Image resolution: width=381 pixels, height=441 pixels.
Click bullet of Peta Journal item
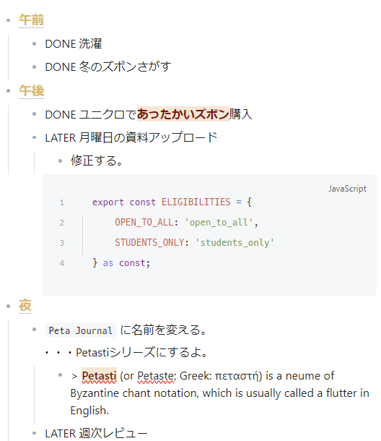pyautogui.click(x=34, y=330)
